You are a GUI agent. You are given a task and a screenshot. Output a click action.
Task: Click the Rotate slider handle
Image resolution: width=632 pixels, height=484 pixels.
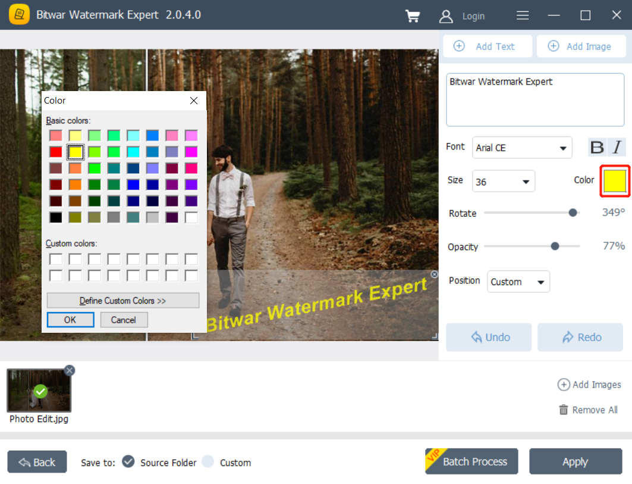[x=573, y=213]
